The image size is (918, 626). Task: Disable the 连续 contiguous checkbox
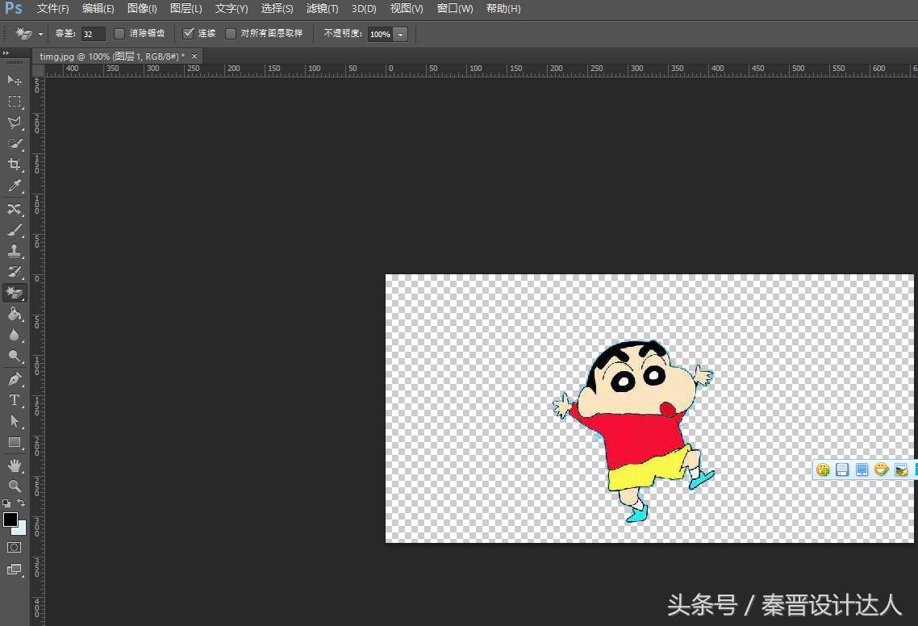coord(188,34)
